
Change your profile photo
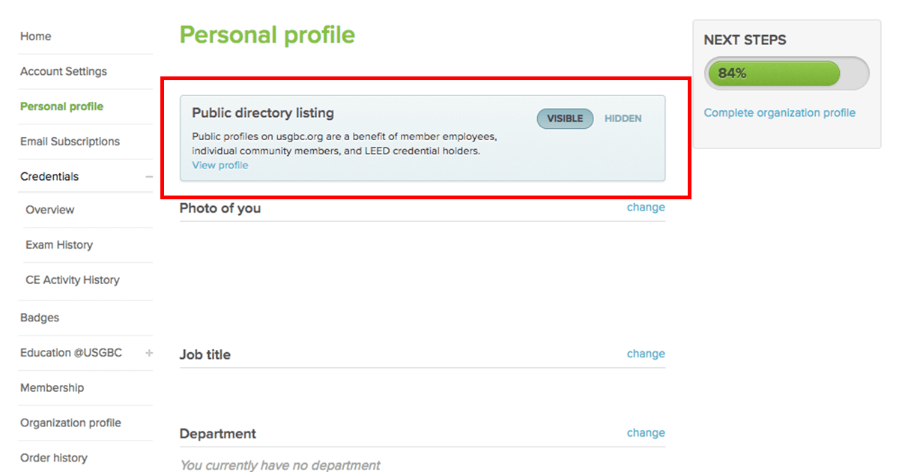[646, 207]
